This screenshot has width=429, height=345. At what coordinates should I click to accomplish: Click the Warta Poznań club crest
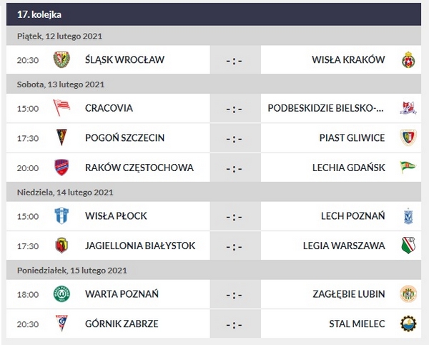click(x=61, y=293)
